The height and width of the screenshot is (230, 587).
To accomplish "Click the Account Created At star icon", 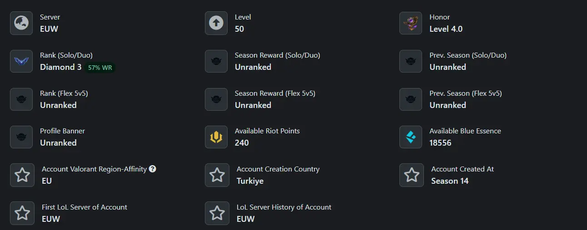I will (x=412, y=175).
